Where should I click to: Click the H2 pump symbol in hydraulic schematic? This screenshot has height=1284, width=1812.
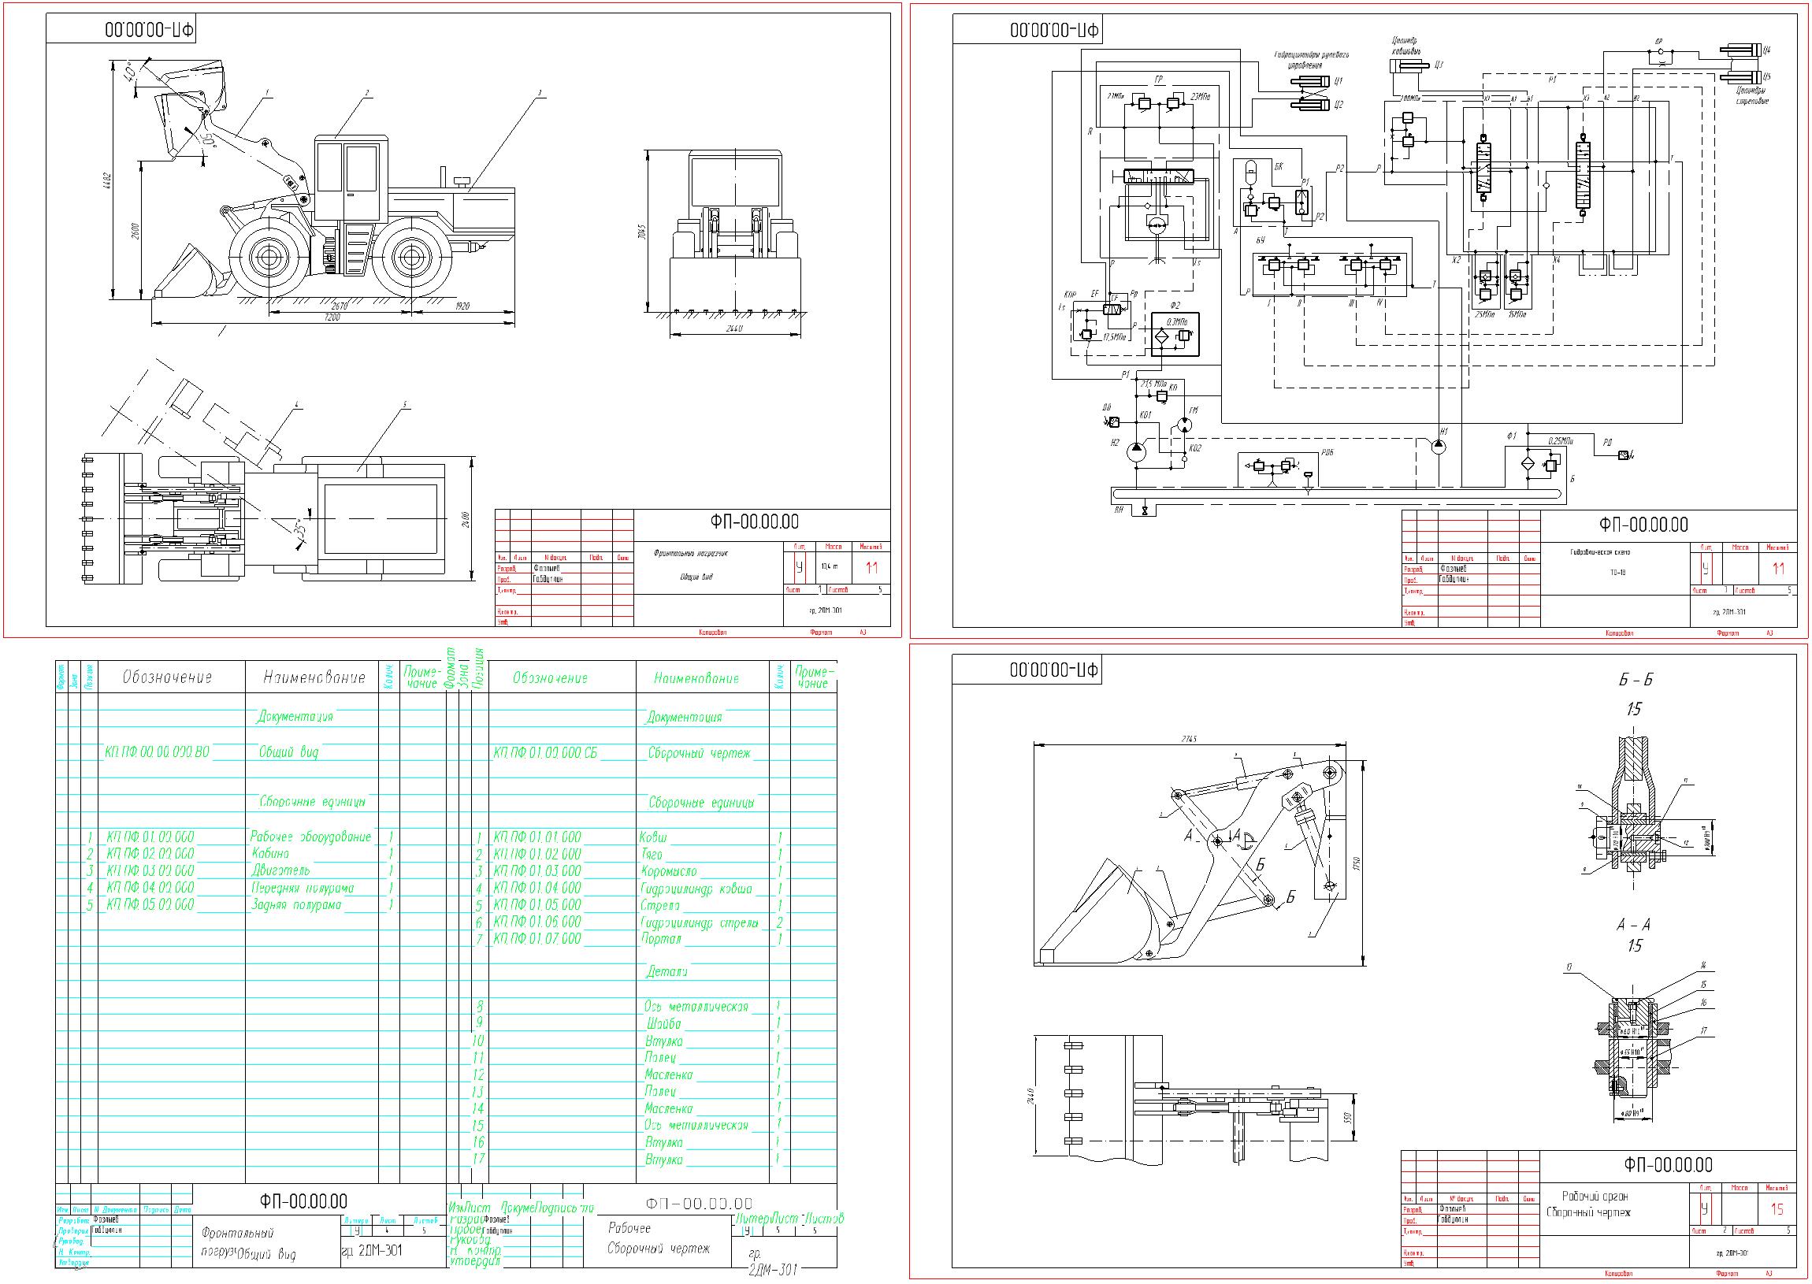[x=1136, y=452]
